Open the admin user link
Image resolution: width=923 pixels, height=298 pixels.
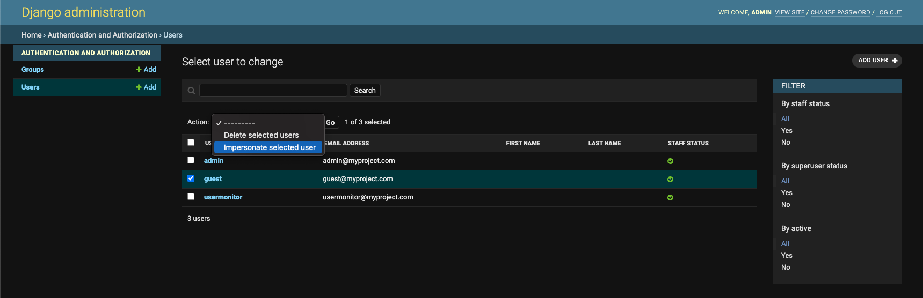click(x=214, y=161)
